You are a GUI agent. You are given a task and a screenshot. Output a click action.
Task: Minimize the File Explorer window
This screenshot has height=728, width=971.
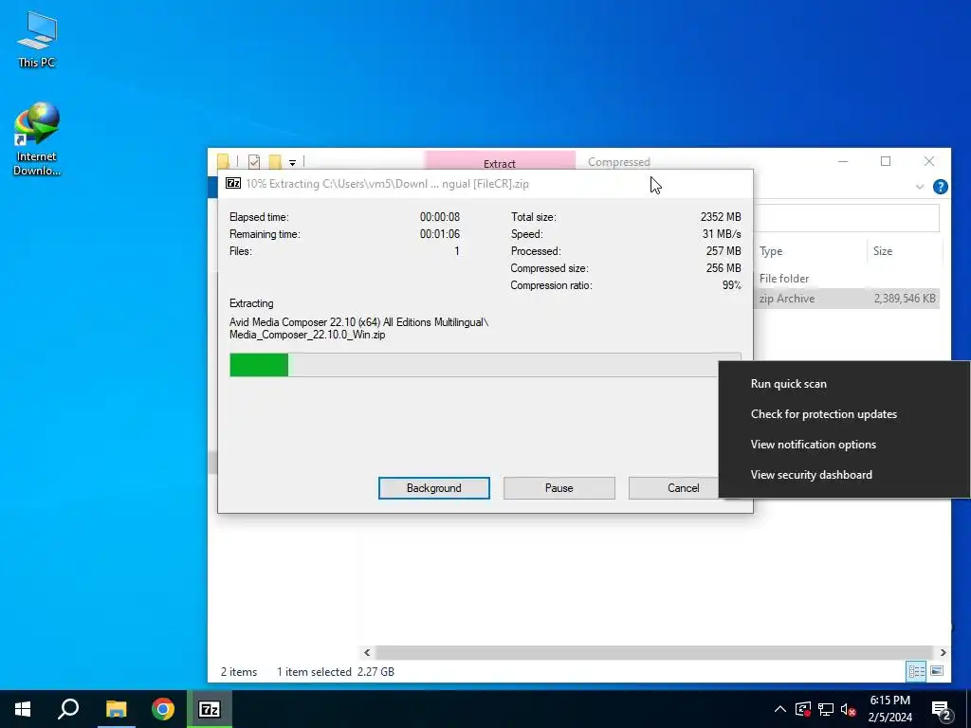coord(843,161)
